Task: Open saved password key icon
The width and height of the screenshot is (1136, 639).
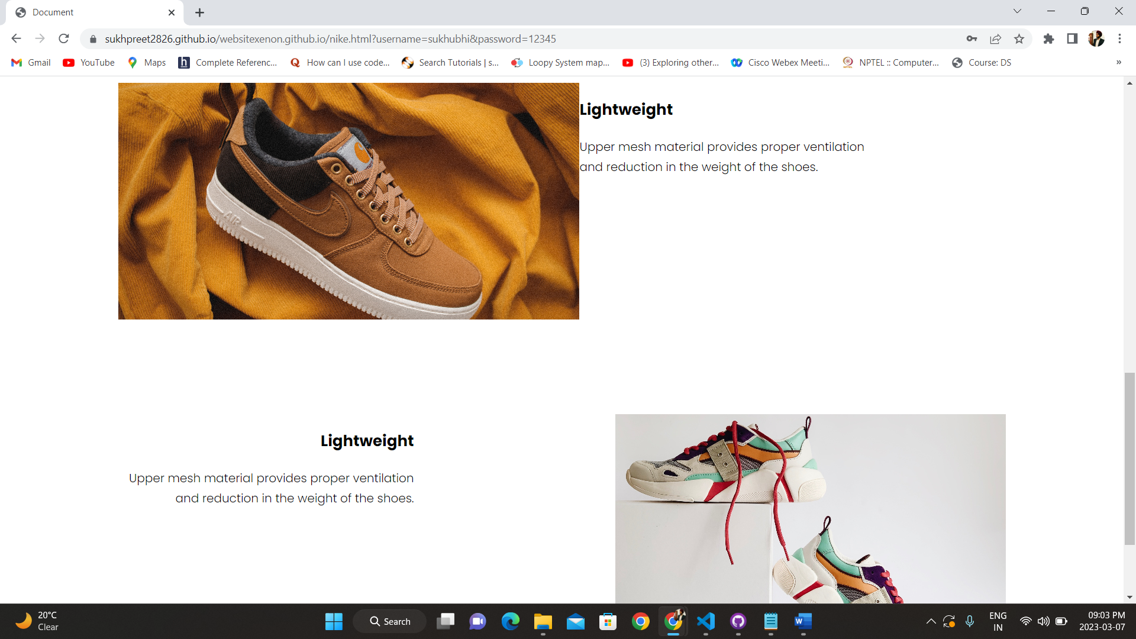Action: pos(972,39)
